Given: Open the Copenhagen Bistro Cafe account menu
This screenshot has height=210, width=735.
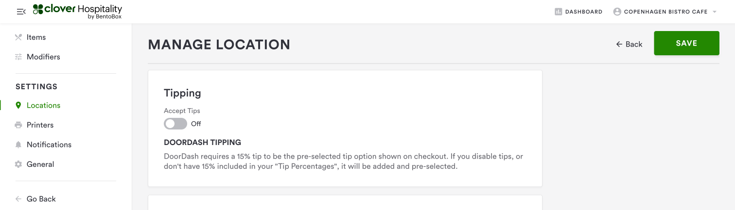Looking at the screenshot, I should tap(665, 12).
